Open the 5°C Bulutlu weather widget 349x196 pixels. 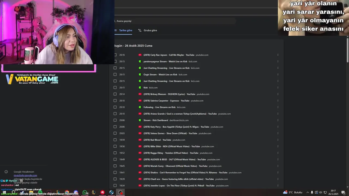click(293, 192)
